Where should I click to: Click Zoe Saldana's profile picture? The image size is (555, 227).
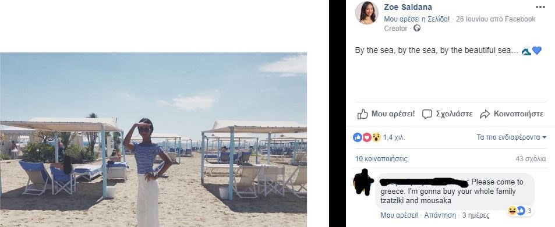coord(366,12)
